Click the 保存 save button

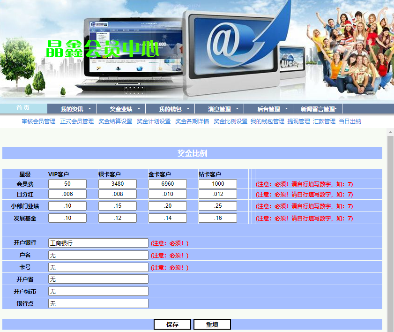tap(172, 324)
